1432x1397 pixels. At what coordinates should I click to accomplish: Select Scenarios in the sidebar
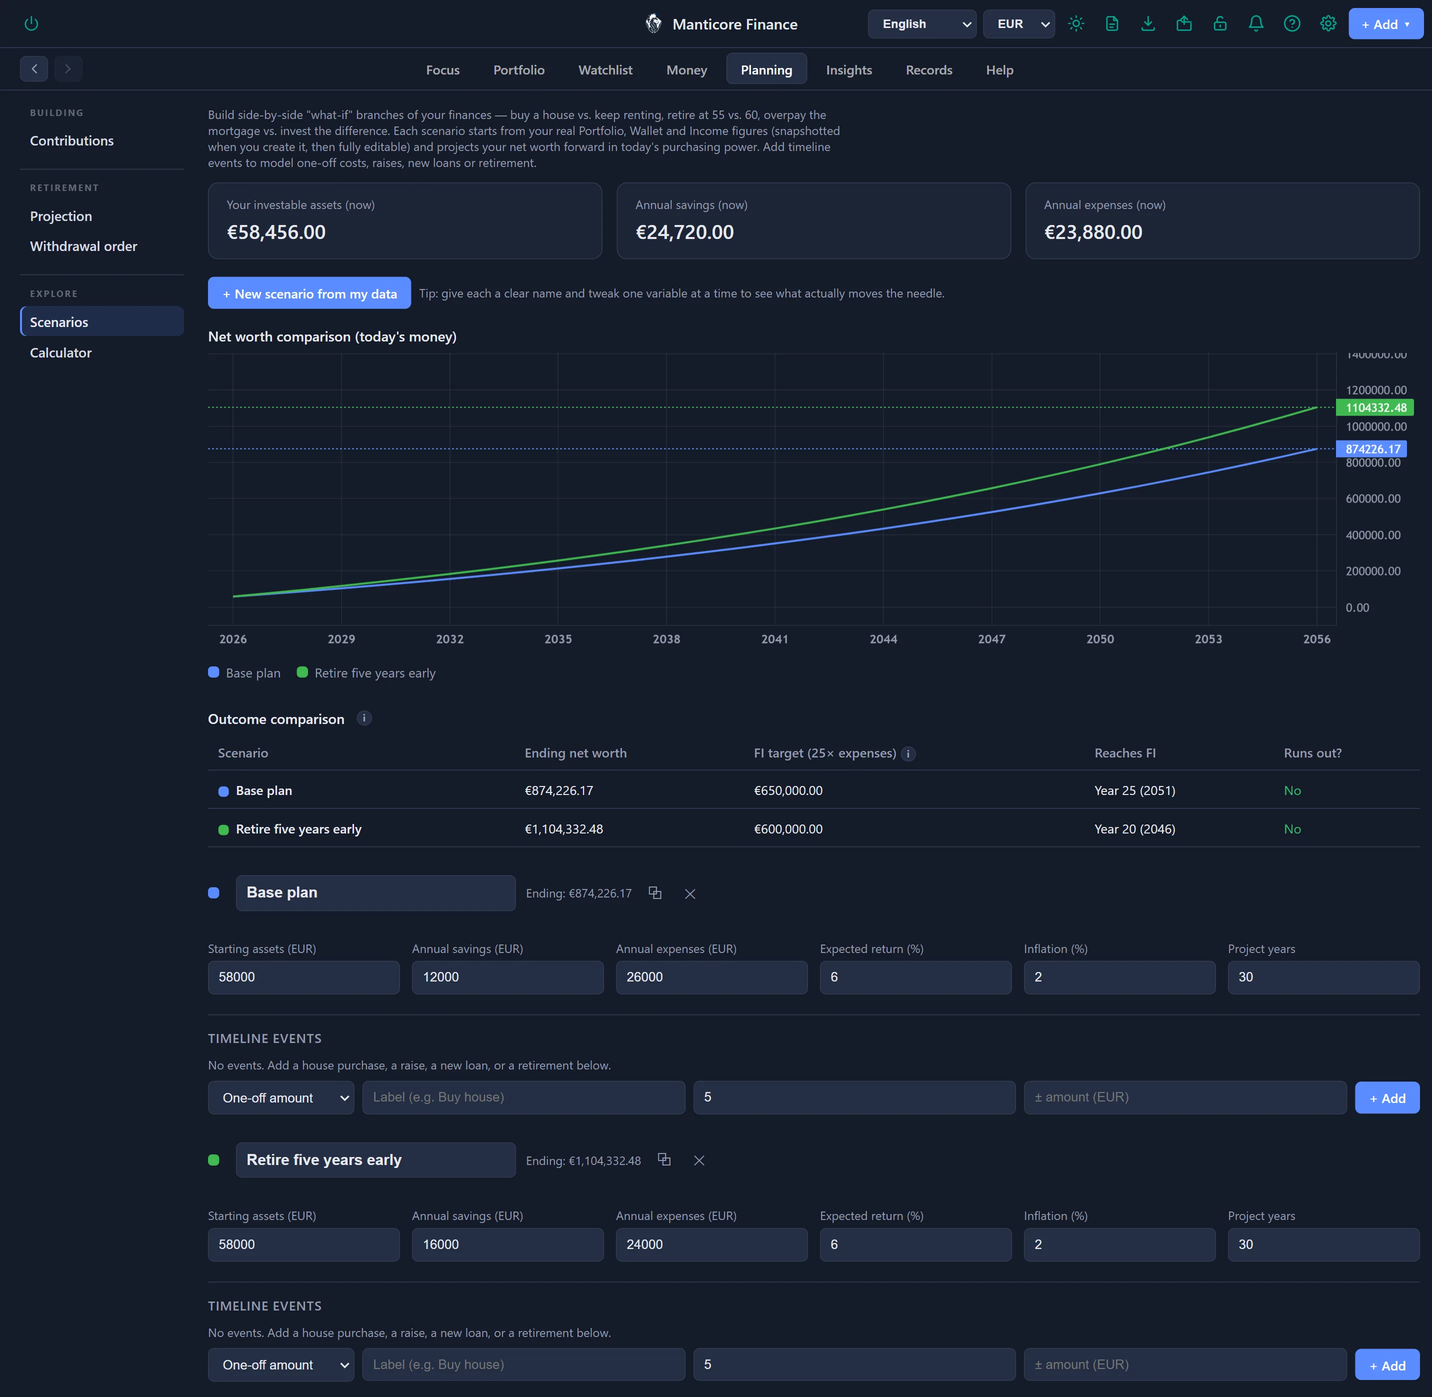(101, 321)
